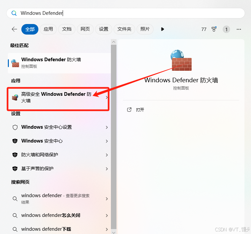Expand details for 高级安全 Windows Defender 防火墙
Image resolution: width=251 pixels, height=234 pixels.
tap(107, 97)
